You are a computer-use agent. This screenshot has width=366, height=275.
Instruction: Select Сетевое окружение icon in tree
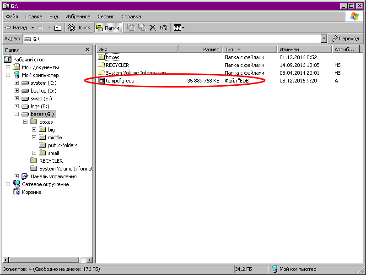(16, 184)
